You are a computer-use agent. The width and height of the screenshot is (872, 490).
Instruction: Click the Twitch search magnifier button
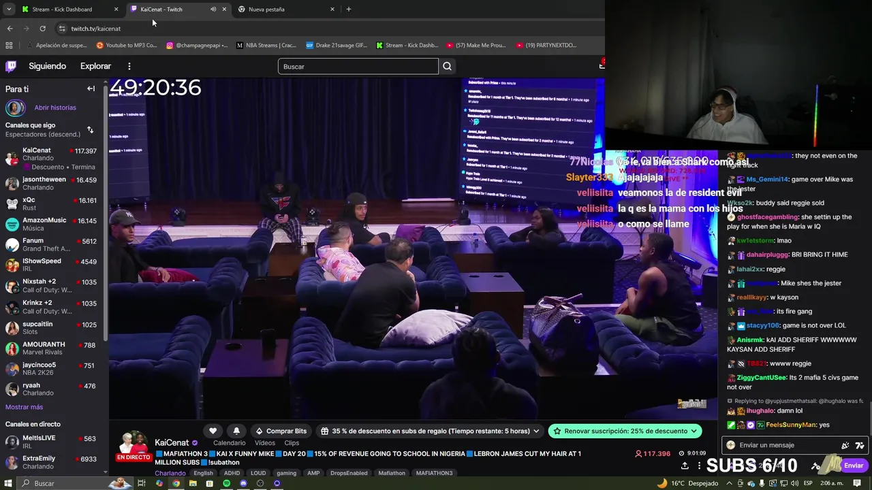[447, 66]
